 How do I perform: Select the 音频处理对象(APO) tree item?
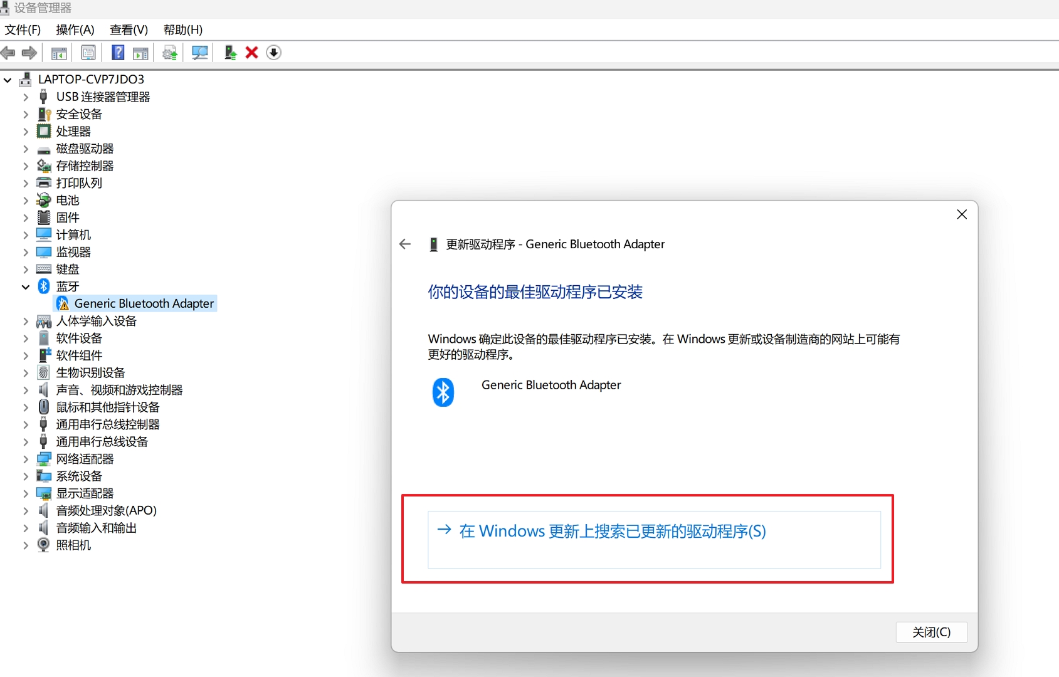coord(107,510)
